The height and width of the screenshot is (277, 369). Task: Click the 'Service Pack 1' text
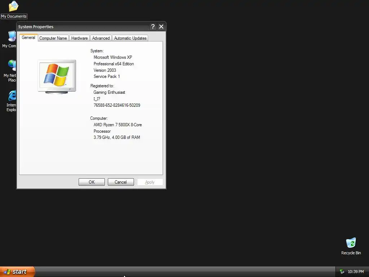[107, 76]
